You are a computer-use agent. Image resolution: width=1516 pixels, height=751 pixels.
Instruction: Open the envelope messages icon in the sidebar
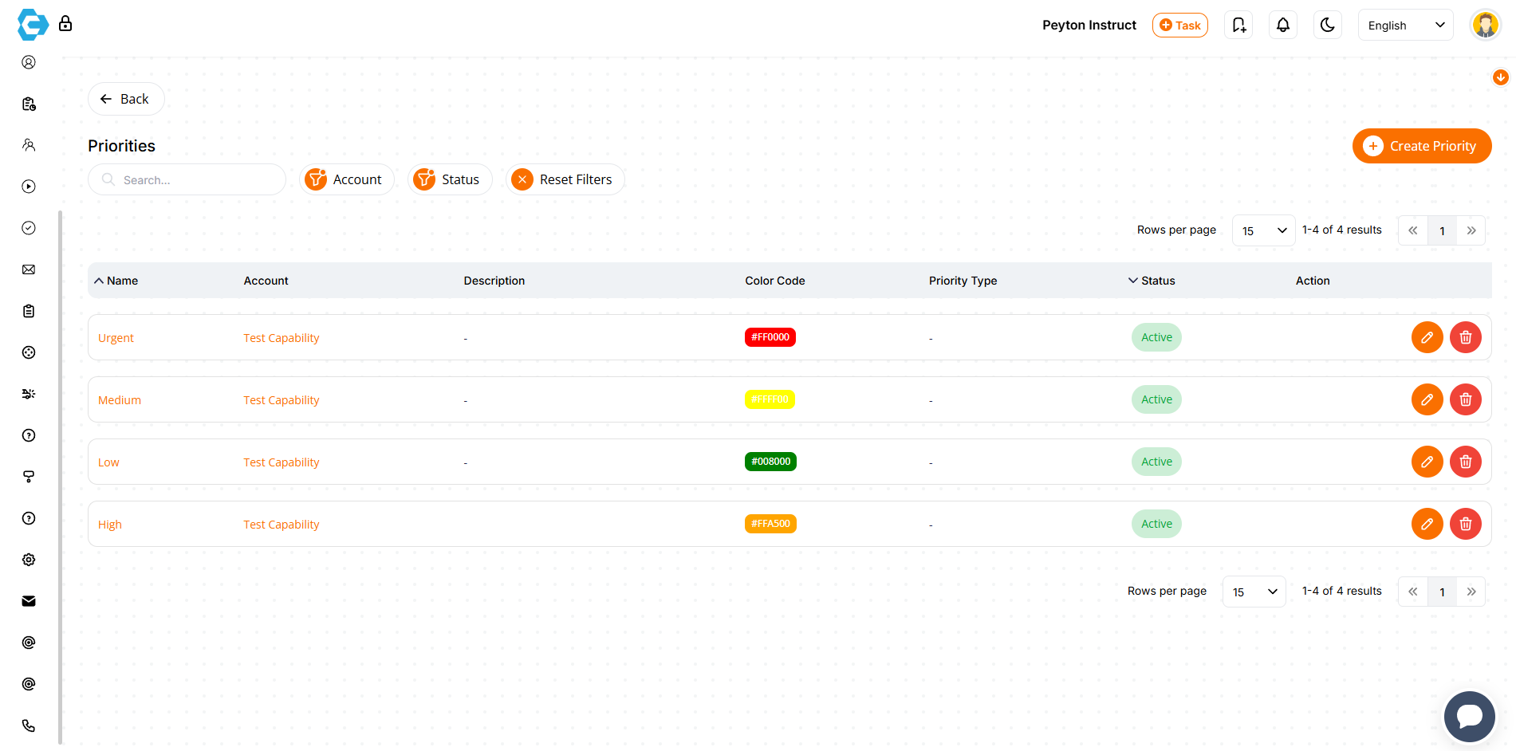pos(29,600)
